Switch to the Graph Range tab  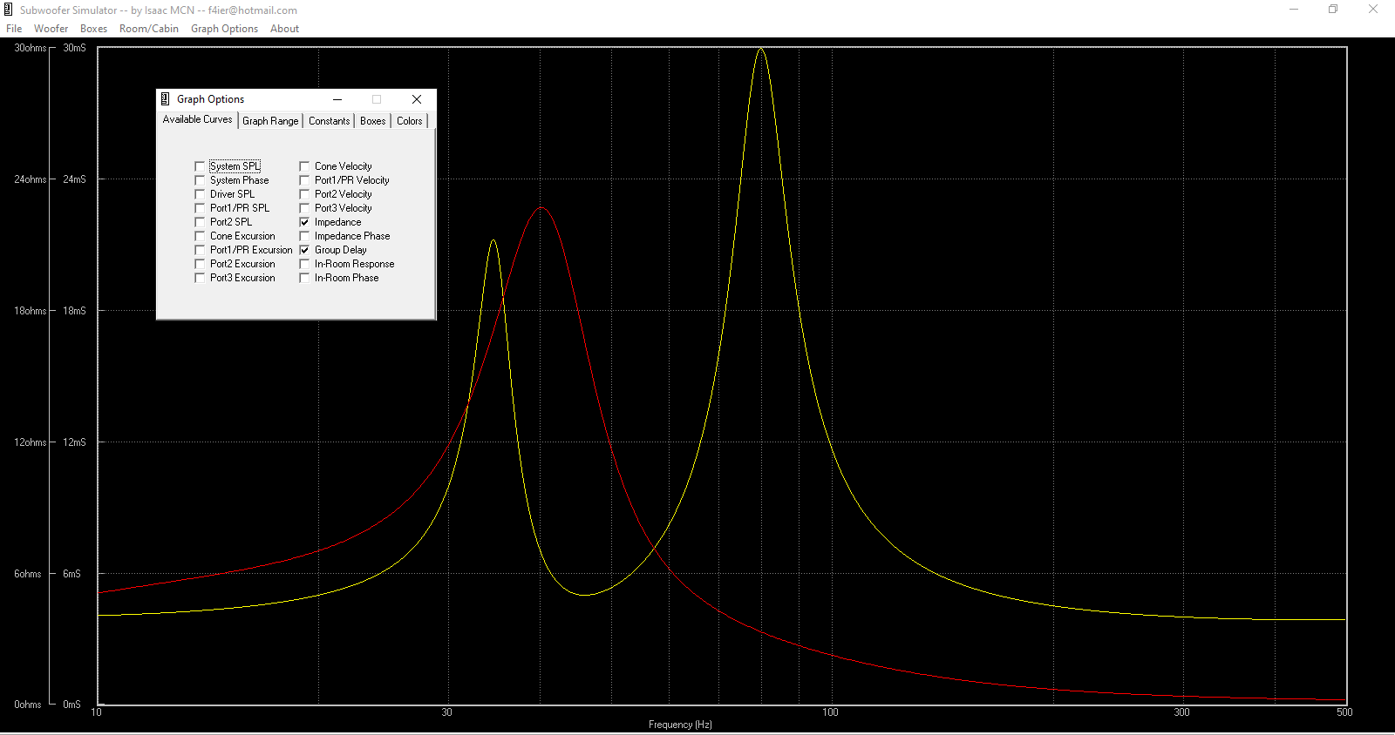pyautogui.click(x=270, y=121)
